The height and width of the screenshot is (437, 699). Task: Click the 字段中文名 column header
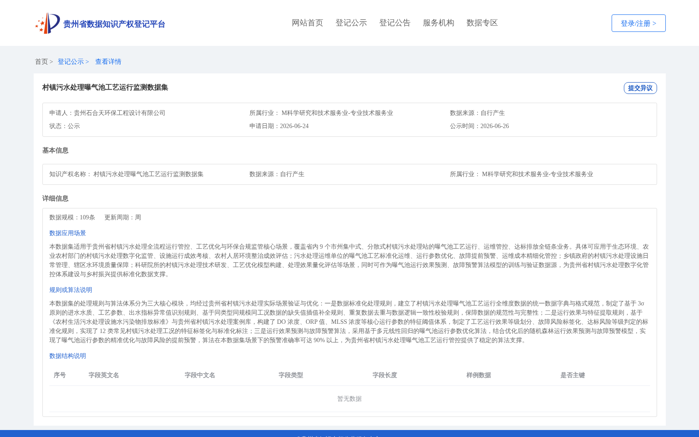click(x=200, y=375)
